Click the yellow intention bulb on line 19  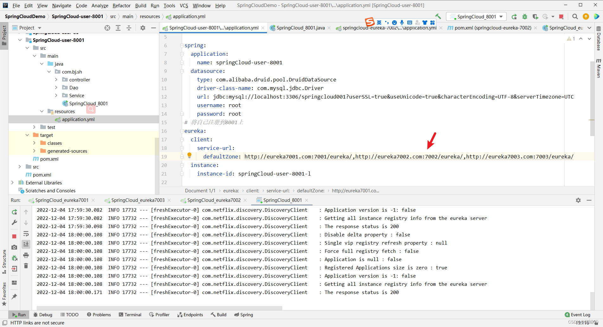coord(189,155)
